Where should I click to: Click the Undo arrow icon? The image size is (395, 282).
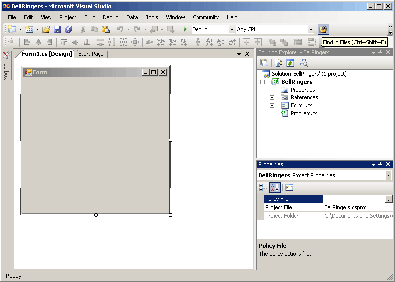coord(120,29)
